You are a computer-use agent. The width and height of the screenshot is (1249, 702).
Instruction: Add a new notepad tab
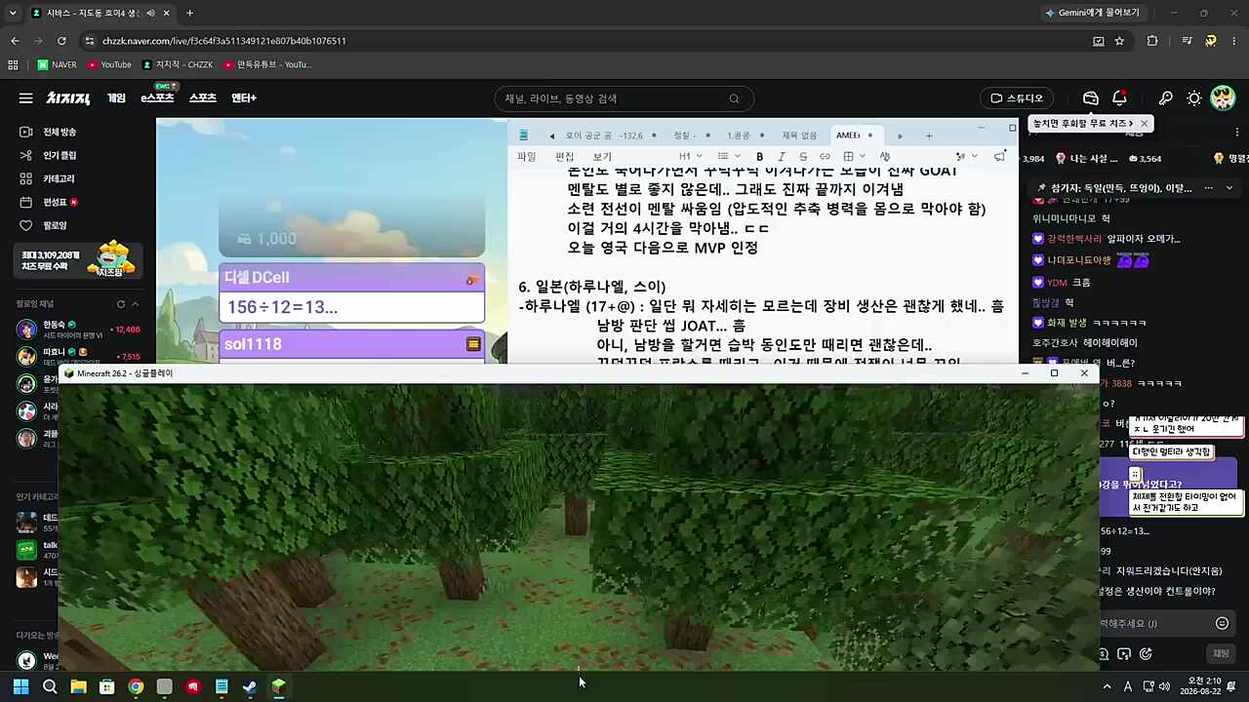click(929, 136)
